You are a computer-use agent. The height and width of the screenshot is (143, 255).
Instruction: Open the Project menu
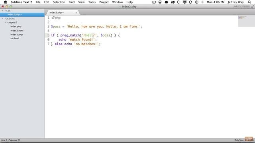tap(104, 2)
